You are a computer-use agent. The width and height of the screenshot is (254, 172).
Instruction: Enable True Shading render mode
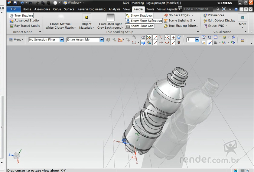tap(21, 15)
